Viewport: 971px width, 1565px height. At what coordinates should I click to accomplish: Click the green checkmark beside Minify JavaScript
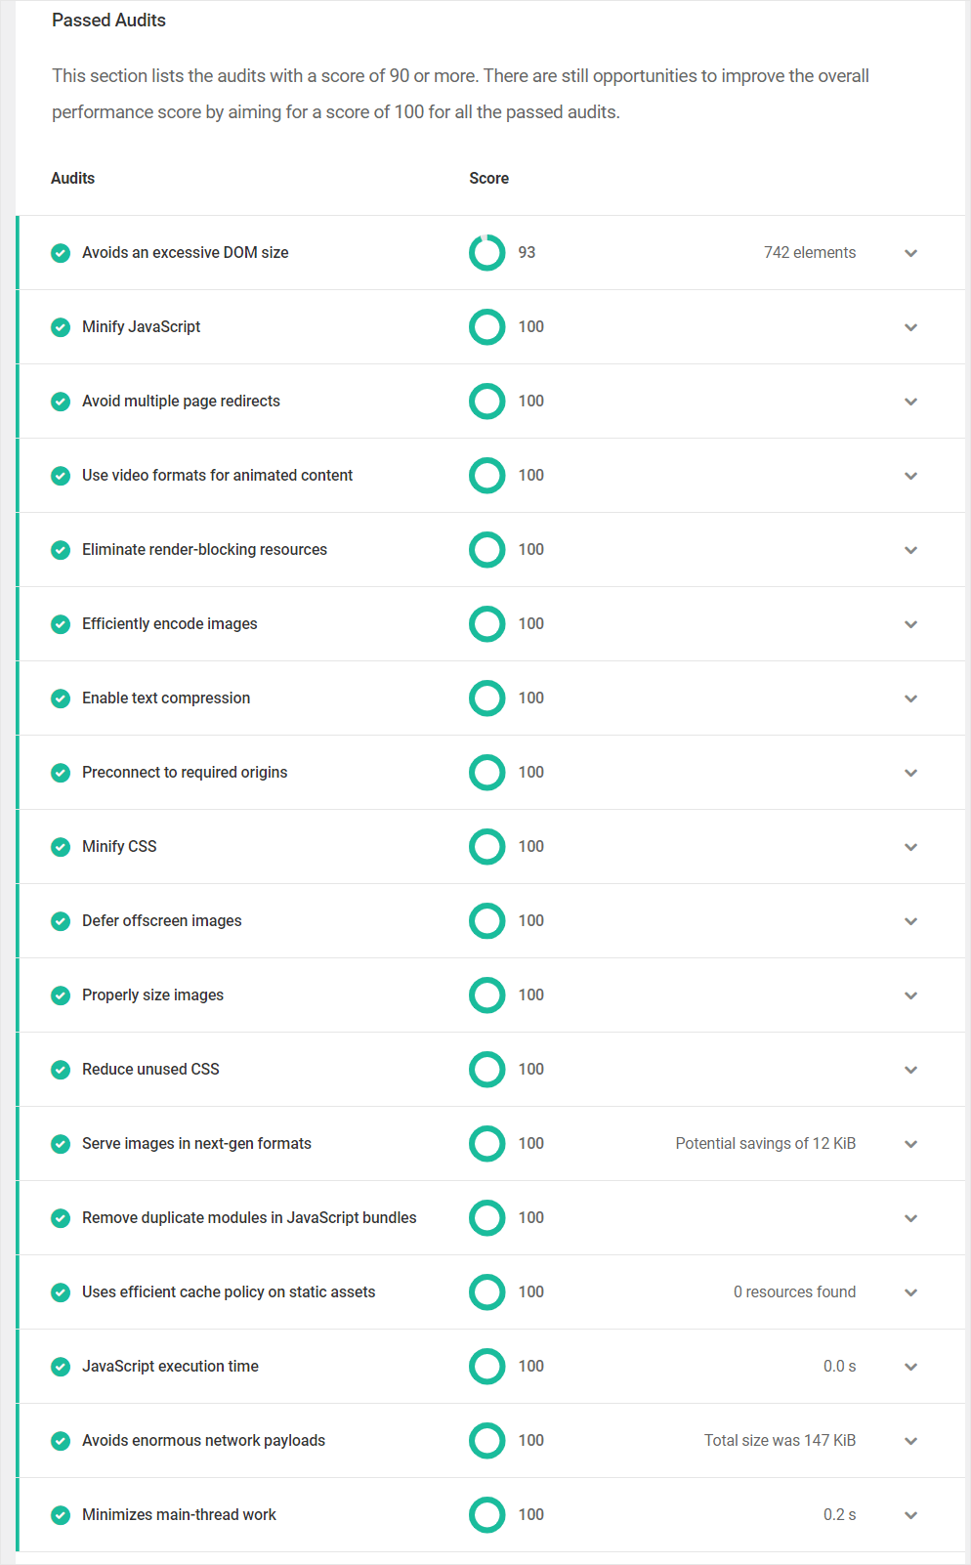(x=61, y=326)
